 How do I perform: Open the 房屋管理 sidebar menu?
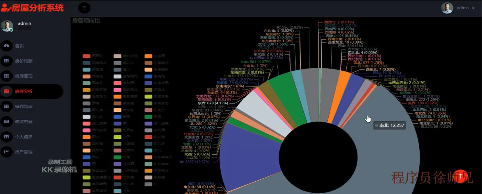pyautogui.click(x=23, y=76)
